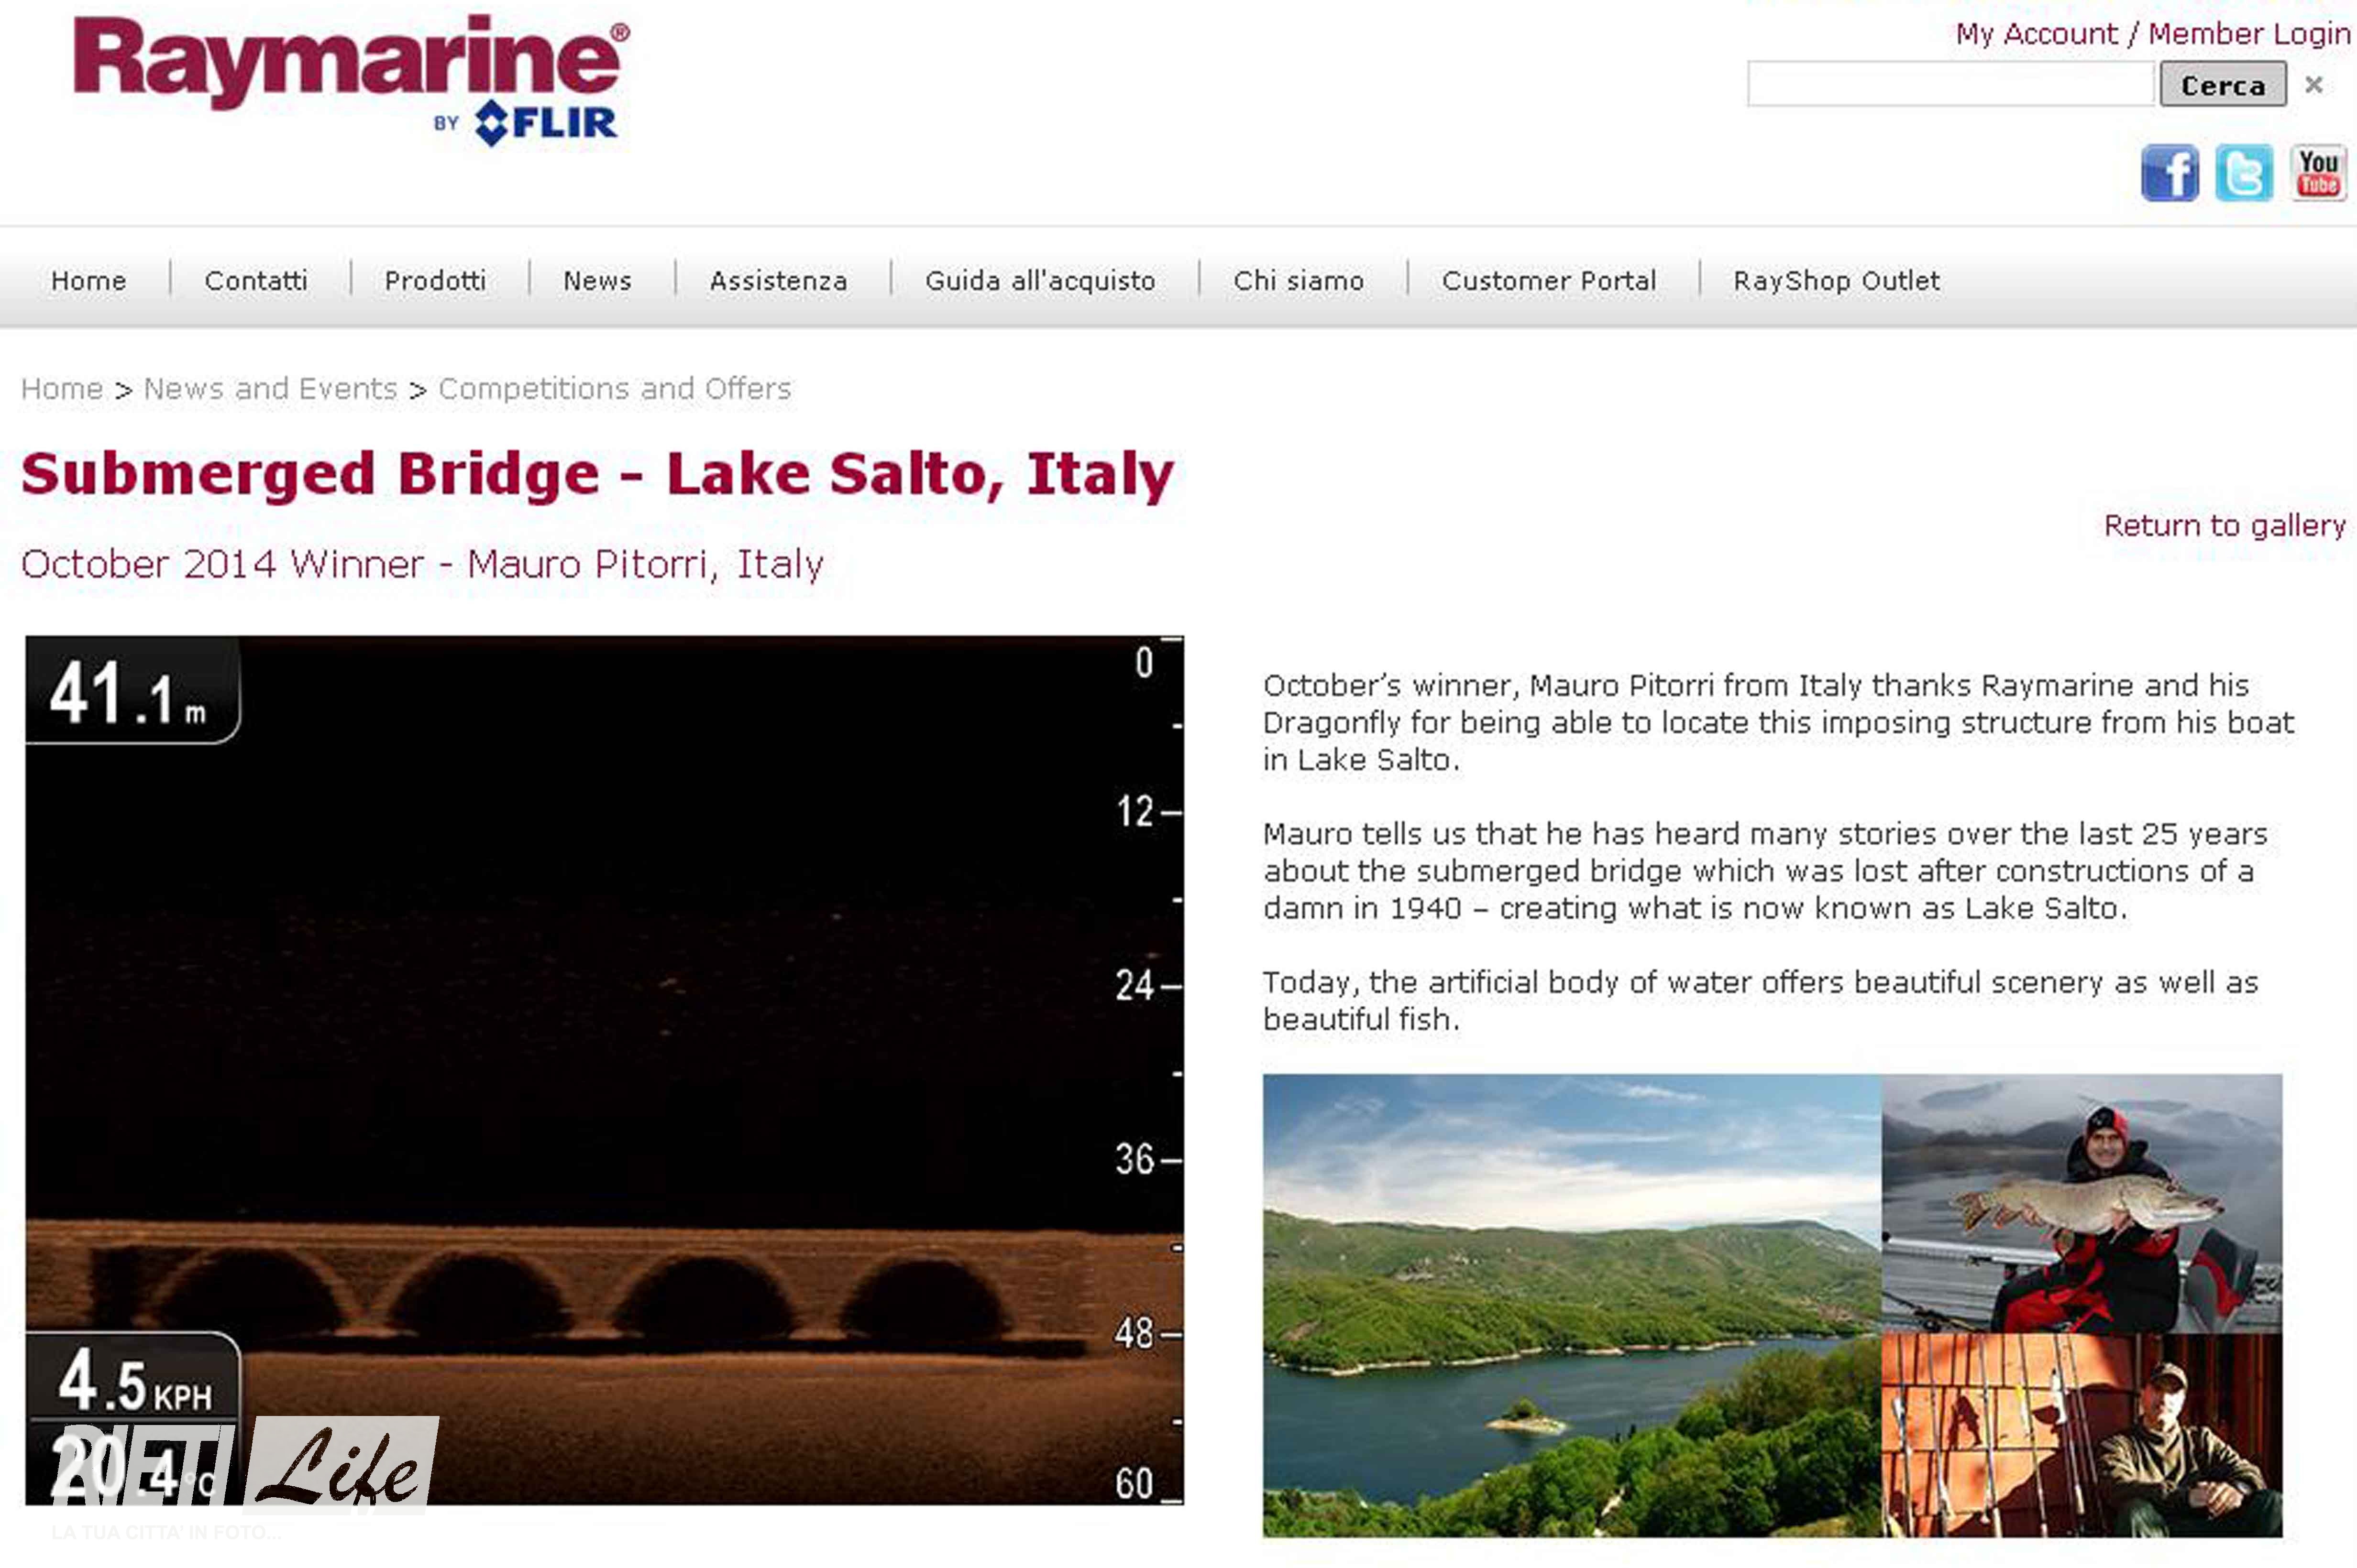Open the Assistenza menu item
Screen dimensions: 2357x1568
[778, 281]
